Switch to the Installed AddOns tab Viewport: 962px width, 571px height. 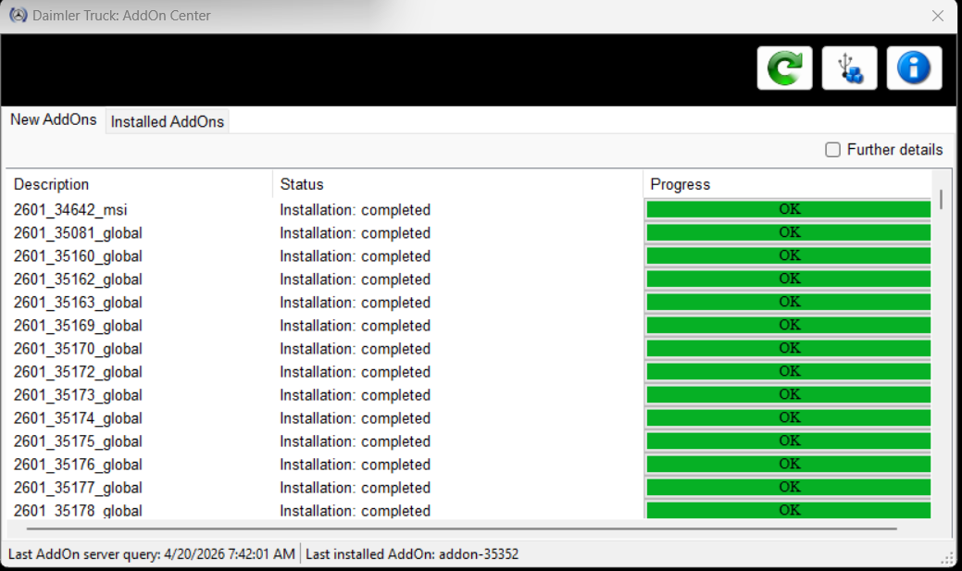167,121
